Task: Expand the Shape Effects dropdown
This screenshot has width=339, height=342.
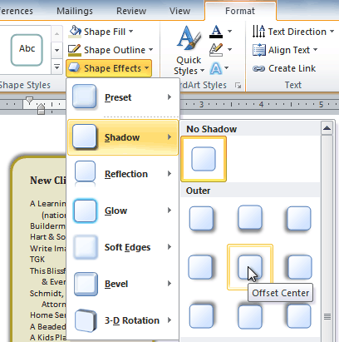Action: pos(109,68)
